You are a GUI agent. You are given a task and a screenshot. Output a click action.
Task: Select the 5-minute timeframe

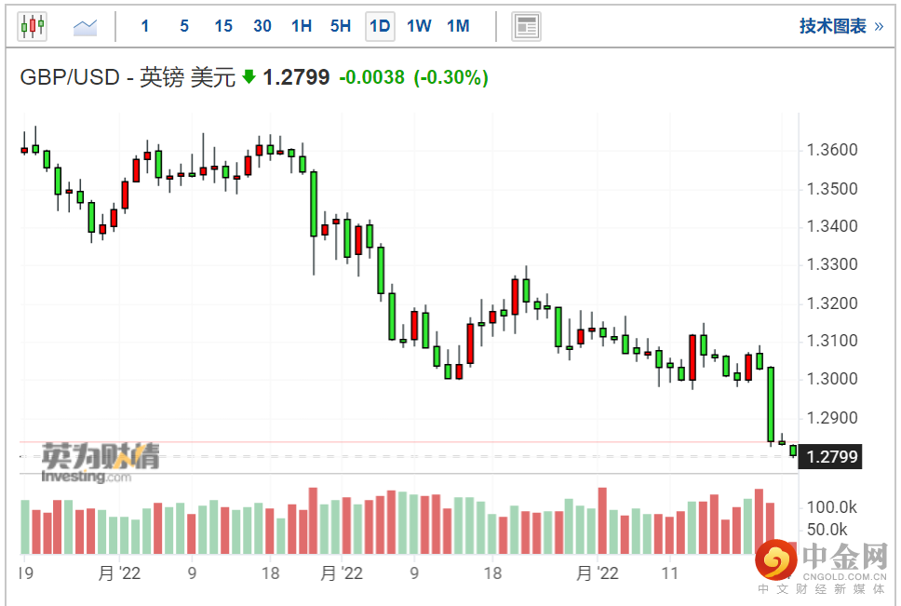point(184,26)
